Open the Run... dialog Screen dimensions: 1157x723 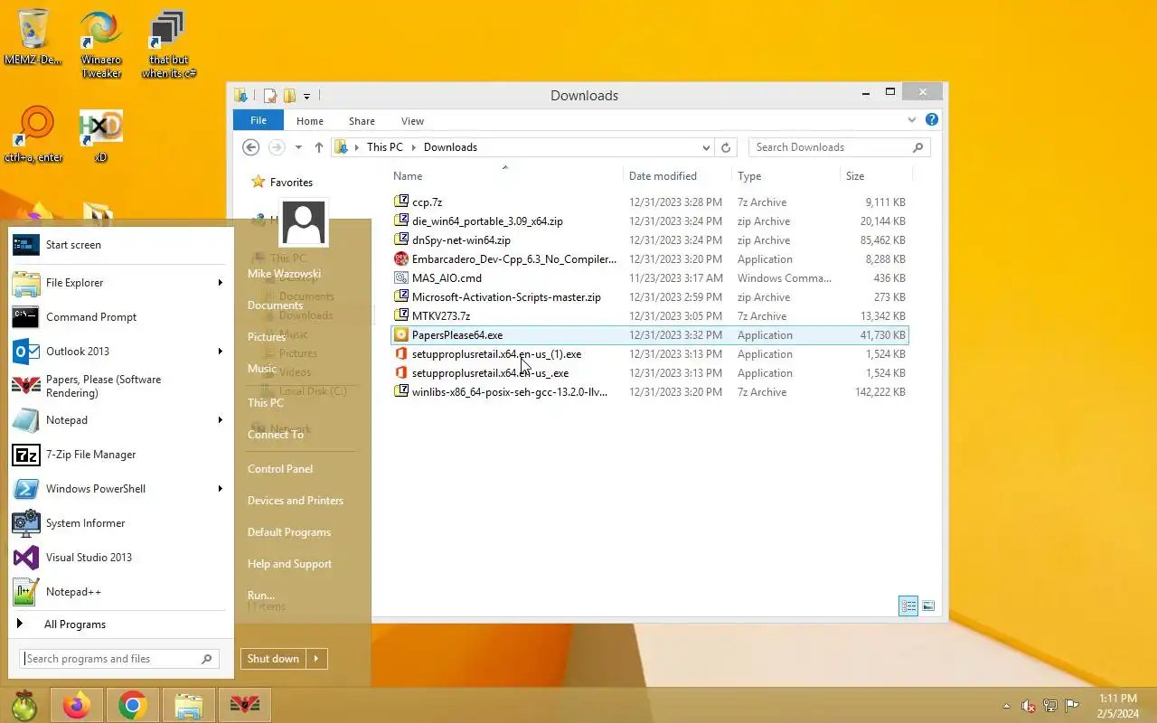tap(261, 596)
